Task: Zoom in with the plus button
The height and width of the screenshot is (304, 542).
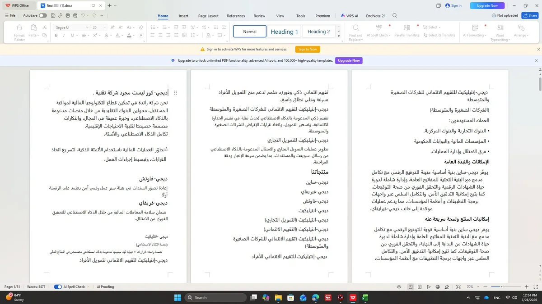Action: [x=526, y=287]
